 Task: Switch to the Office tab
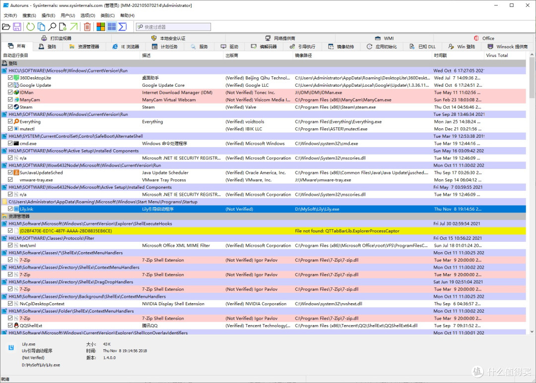pos(484,38)
